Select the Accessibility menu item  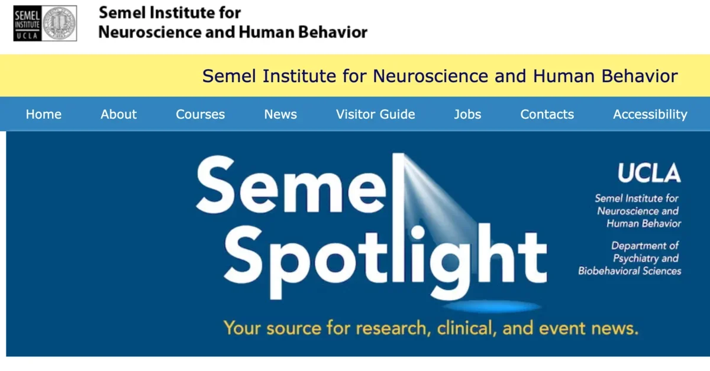[x=650, y=115]
